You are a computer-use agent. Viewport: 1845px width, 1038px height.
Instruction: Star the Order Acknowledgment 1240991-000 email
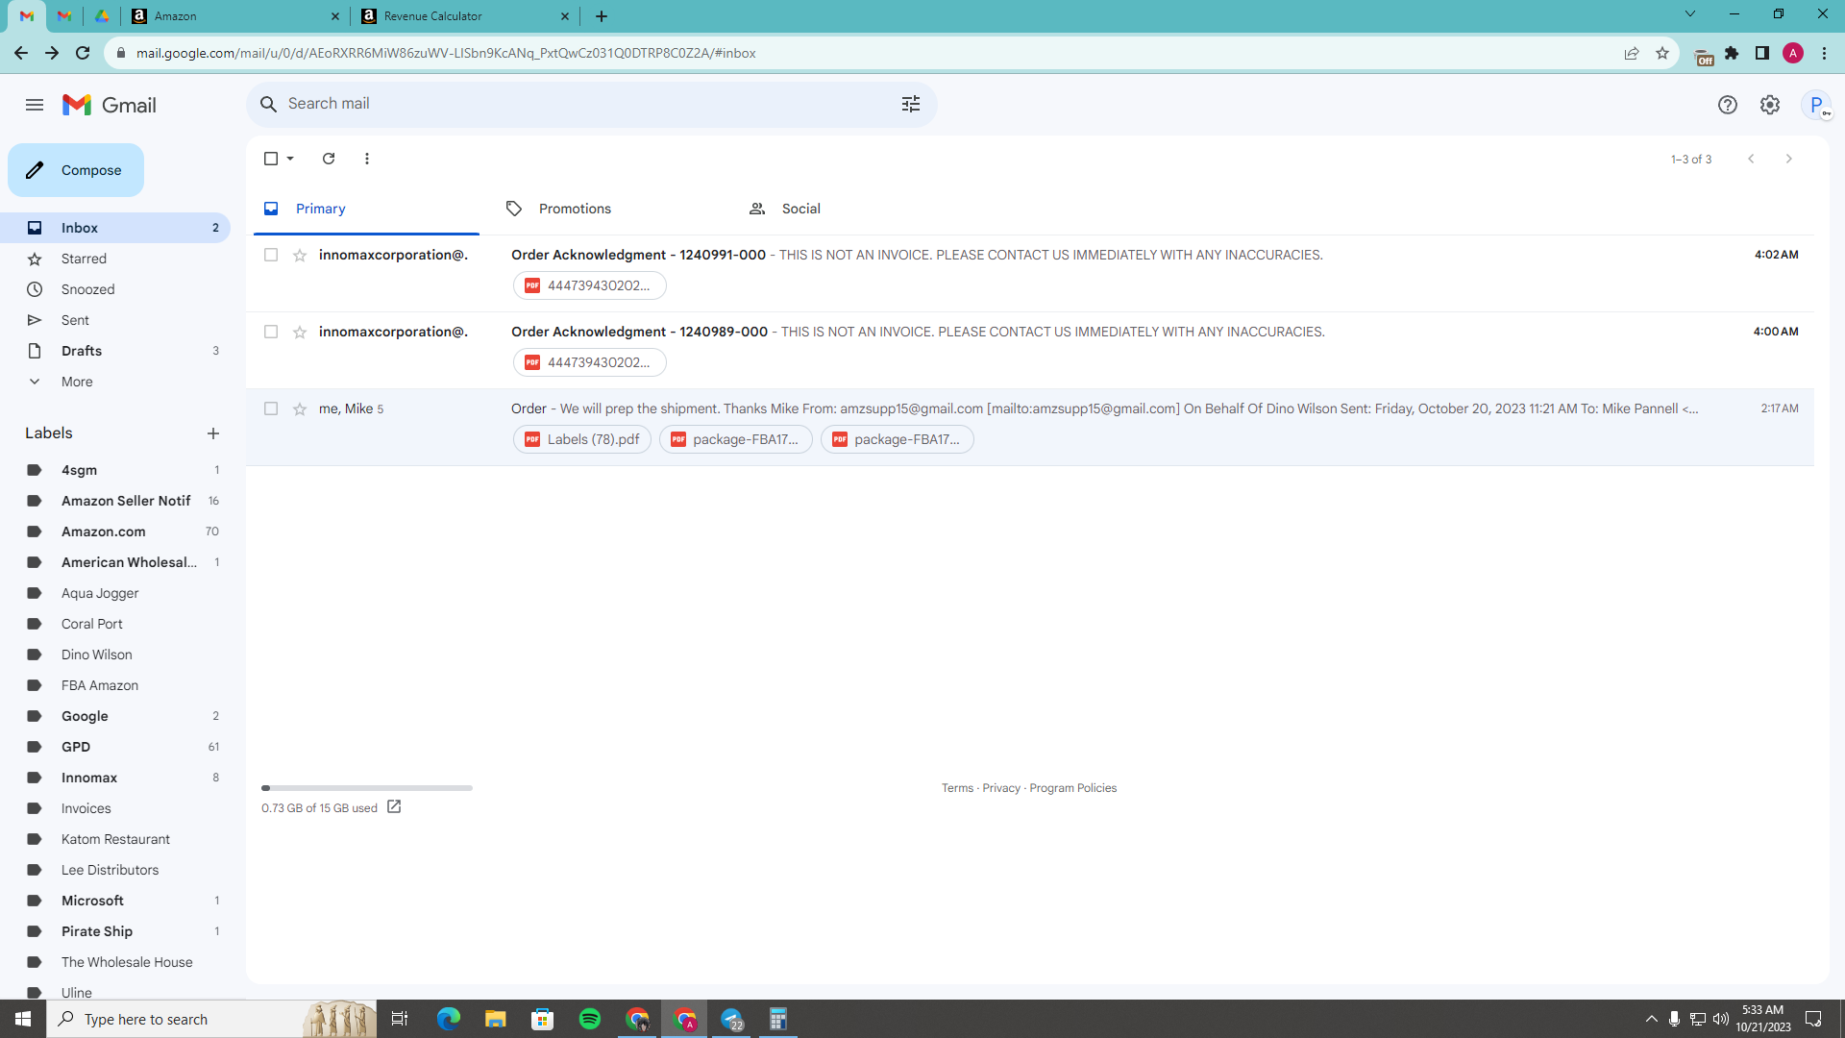[300, 255]
